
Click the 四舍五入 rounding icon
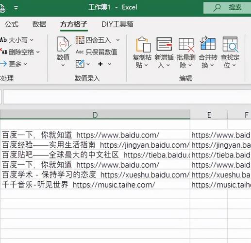click(80, 40)
